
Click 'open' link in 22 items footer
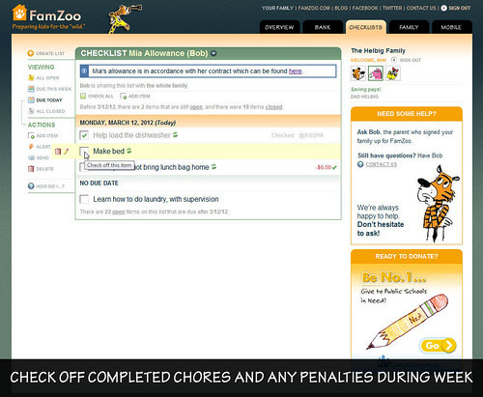118,212
